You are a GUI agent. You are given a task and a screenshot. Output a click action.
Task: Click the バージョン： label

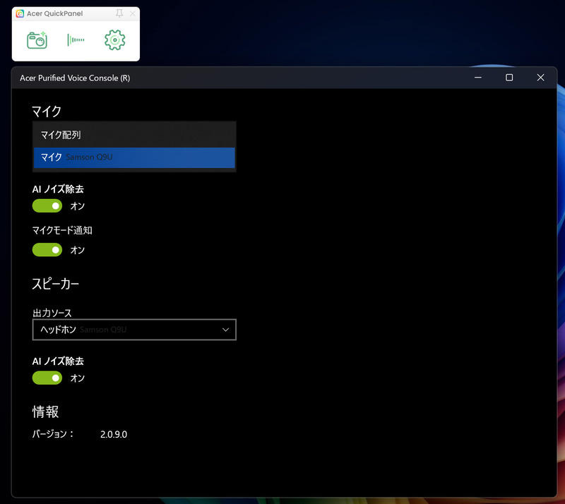[53, 433]
